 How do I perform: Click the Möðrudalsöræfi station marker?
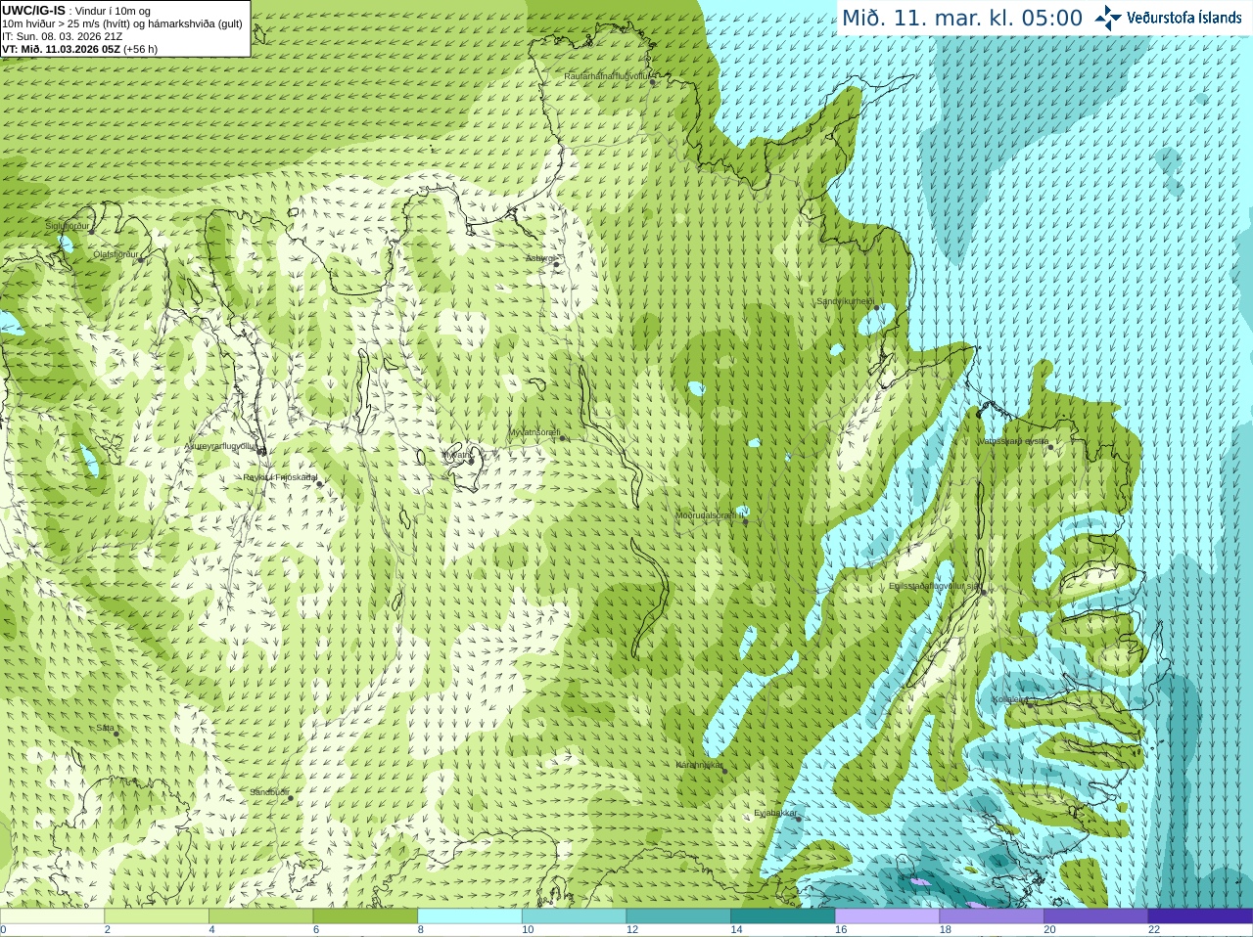tap(745, 521)
